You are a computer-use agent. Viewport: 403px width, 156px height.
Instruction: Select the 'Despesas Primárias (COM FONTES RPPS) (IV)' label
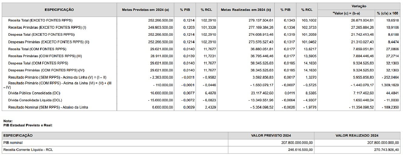click(x=46, y=70)
